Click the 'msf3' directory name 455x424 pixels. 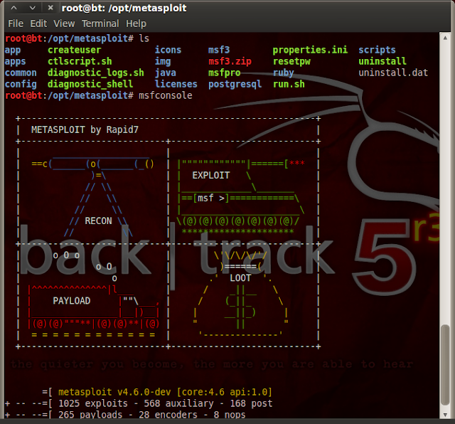point(219,50)
